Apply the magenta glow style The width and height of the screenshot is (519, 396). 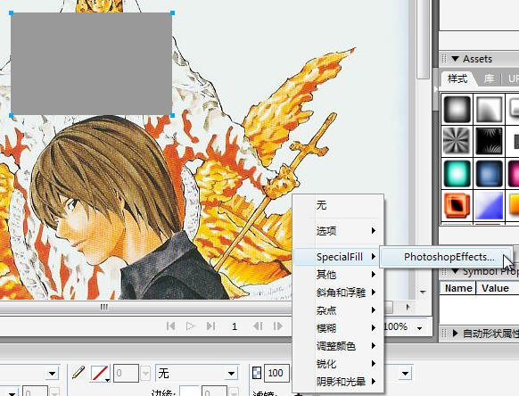point(514,174)
